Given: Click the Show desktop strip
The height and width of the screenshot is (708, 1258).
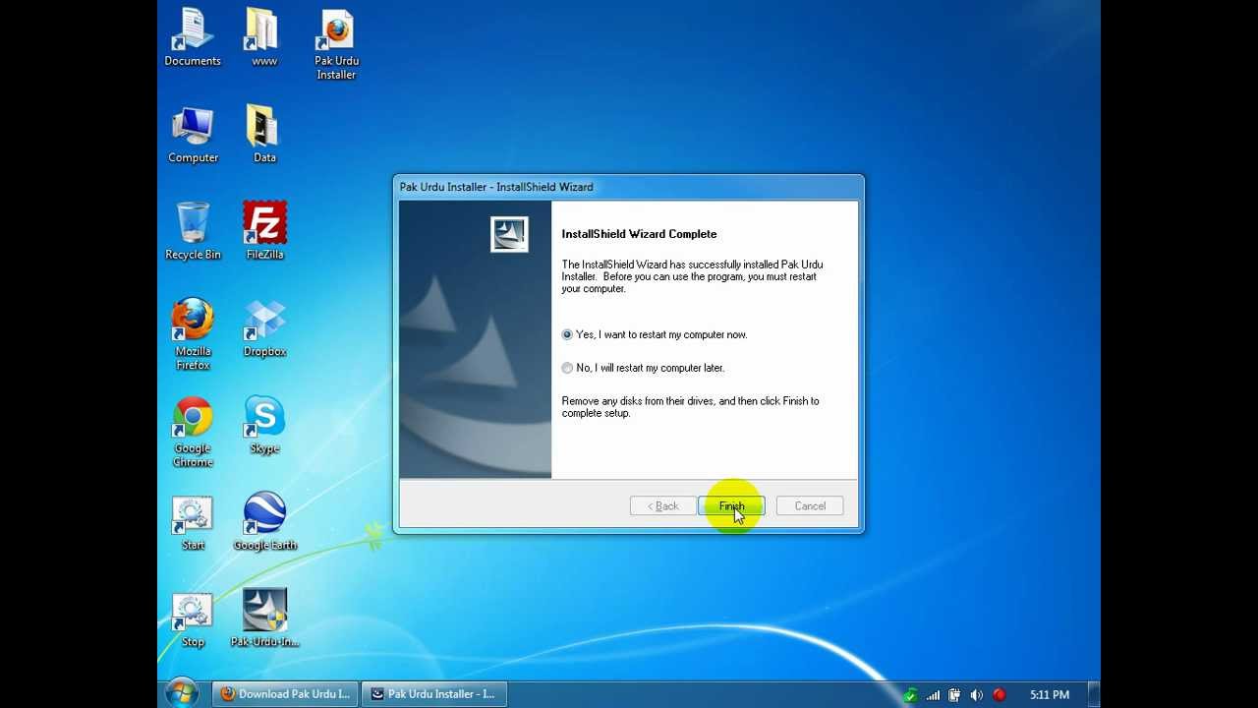Looking at the screenshot, I should point(1094,694).
